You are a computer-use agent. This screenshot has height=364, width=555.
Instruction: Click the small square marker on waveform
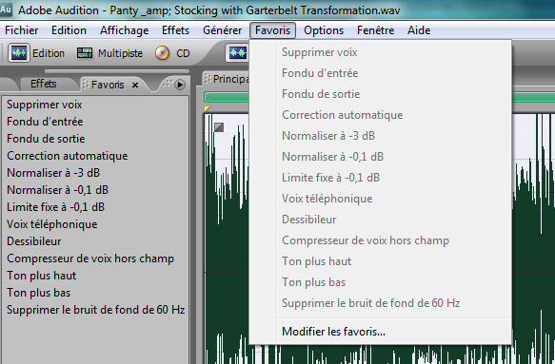coord(219,127)
